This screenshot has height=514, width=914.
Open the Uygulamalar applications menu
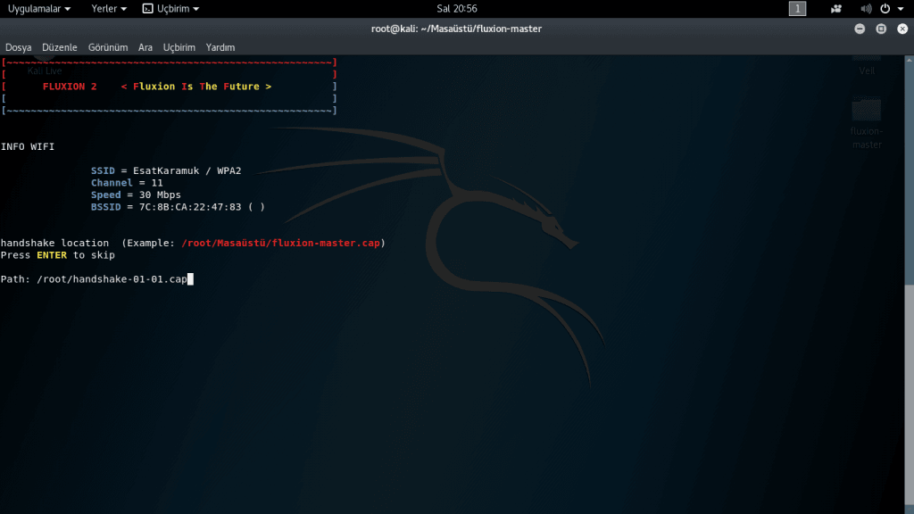38,9
